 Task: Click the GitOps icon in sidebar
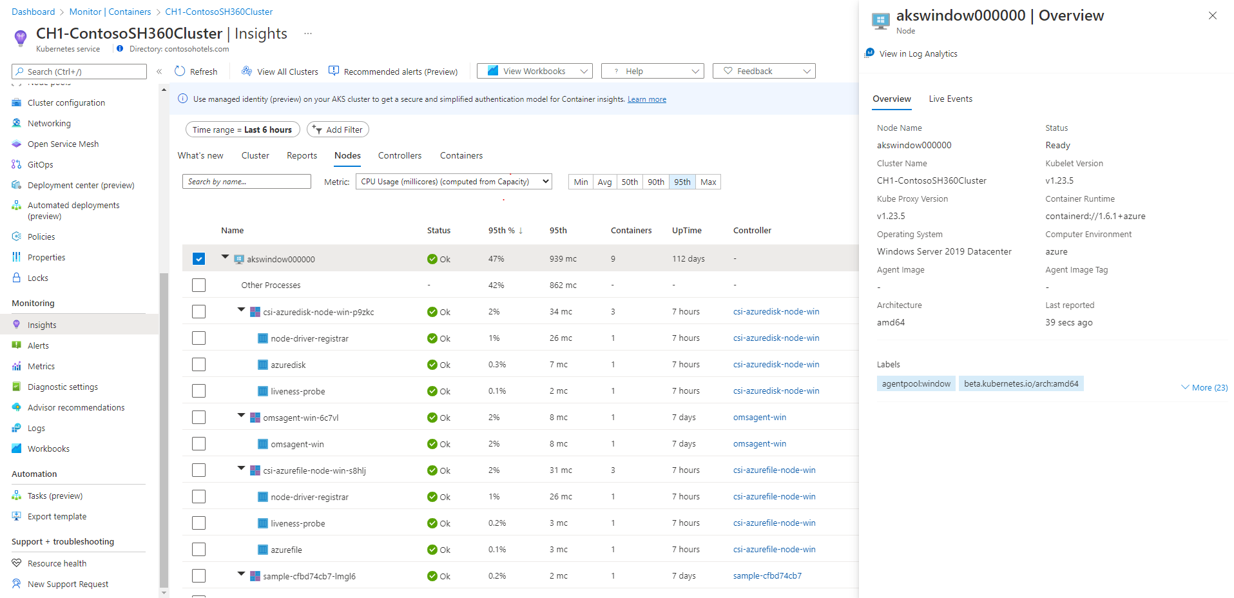tap(17, 164)
